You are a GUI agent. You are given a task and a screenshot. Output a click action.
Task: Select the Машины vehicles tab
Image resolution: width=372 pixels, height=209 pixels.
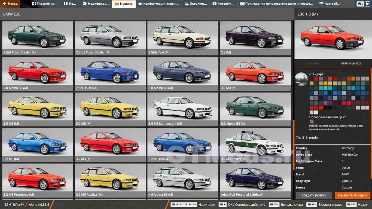(124, 4)
